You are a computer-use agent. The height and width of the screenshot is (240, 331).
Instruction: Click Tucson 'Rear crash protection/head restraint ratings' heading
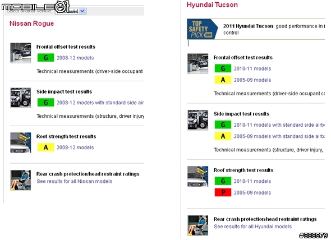(265, 219)
